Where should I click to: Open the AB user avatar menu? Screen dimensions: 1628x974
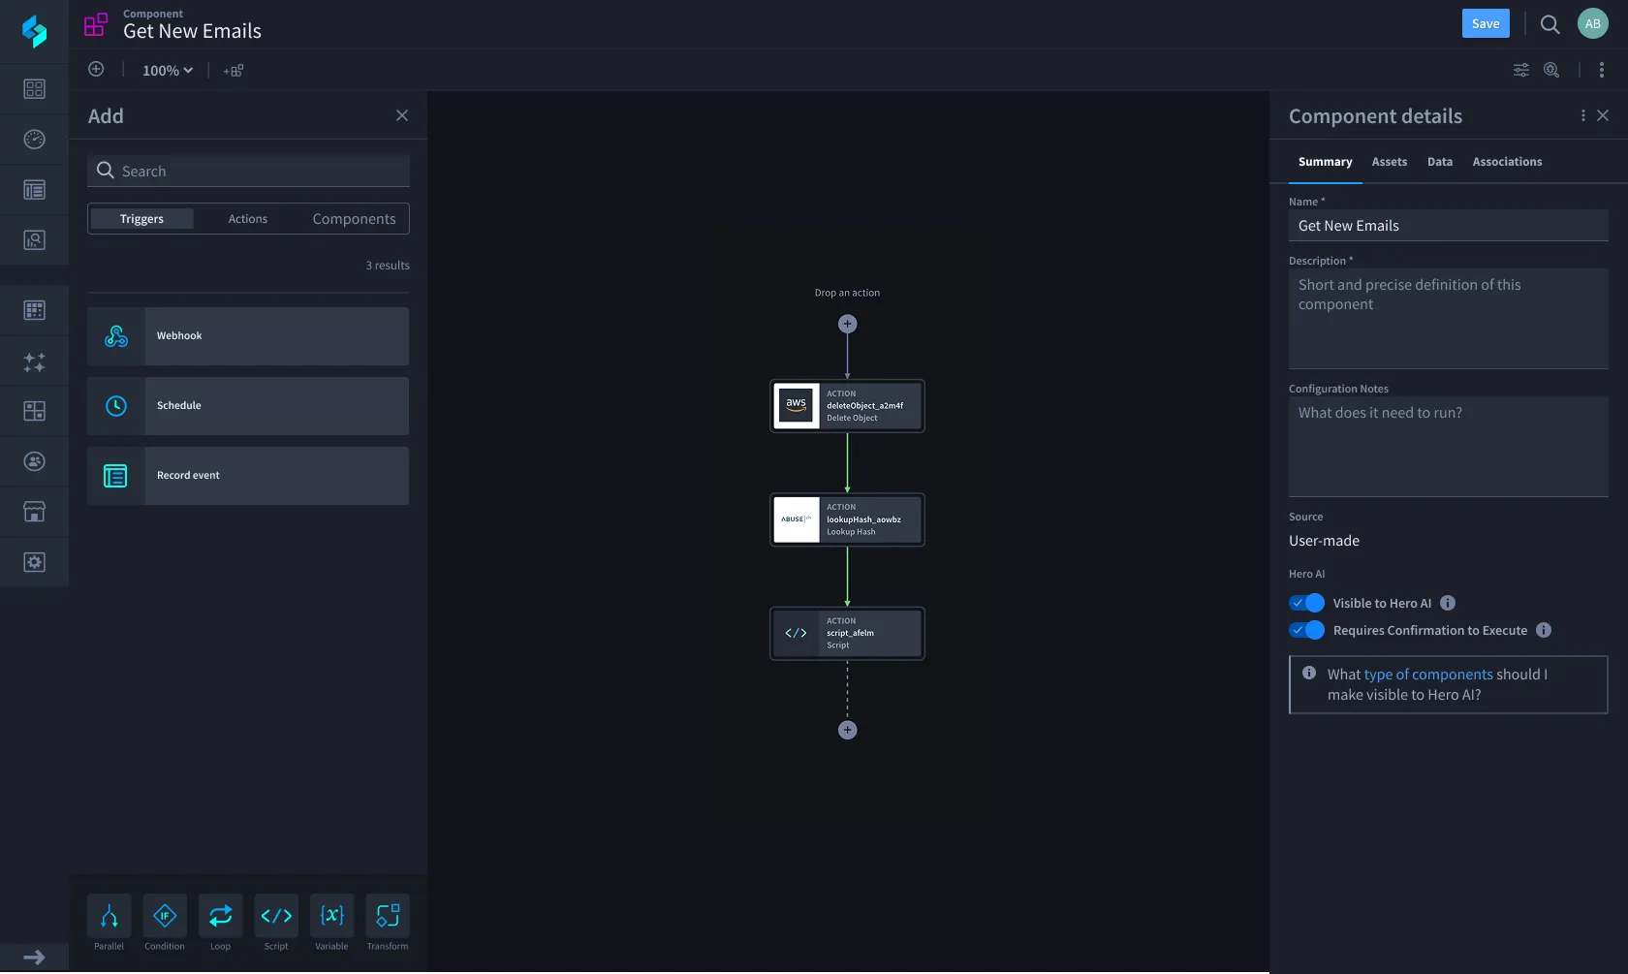tap(1593, 24)
